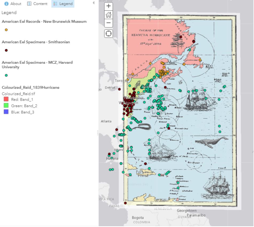Click the teal MCZ Harvard legend symbol
This screenshot has height=227, width=254.
pos(6,75)
